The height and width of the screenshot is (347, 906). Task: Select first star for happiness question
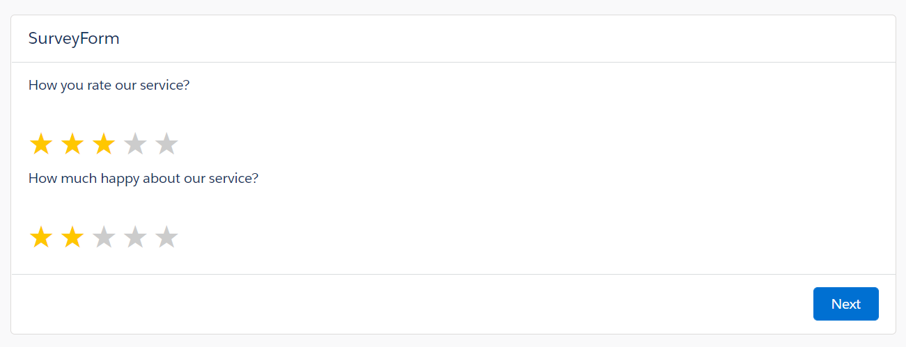coord(41,238)
